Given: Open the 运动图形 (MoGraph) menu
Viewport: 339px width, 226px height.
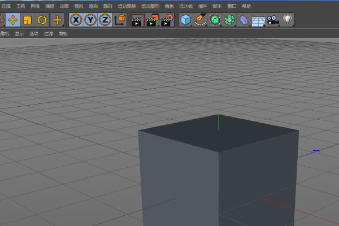Looking at the screenshot, I should tap(150, 6).
